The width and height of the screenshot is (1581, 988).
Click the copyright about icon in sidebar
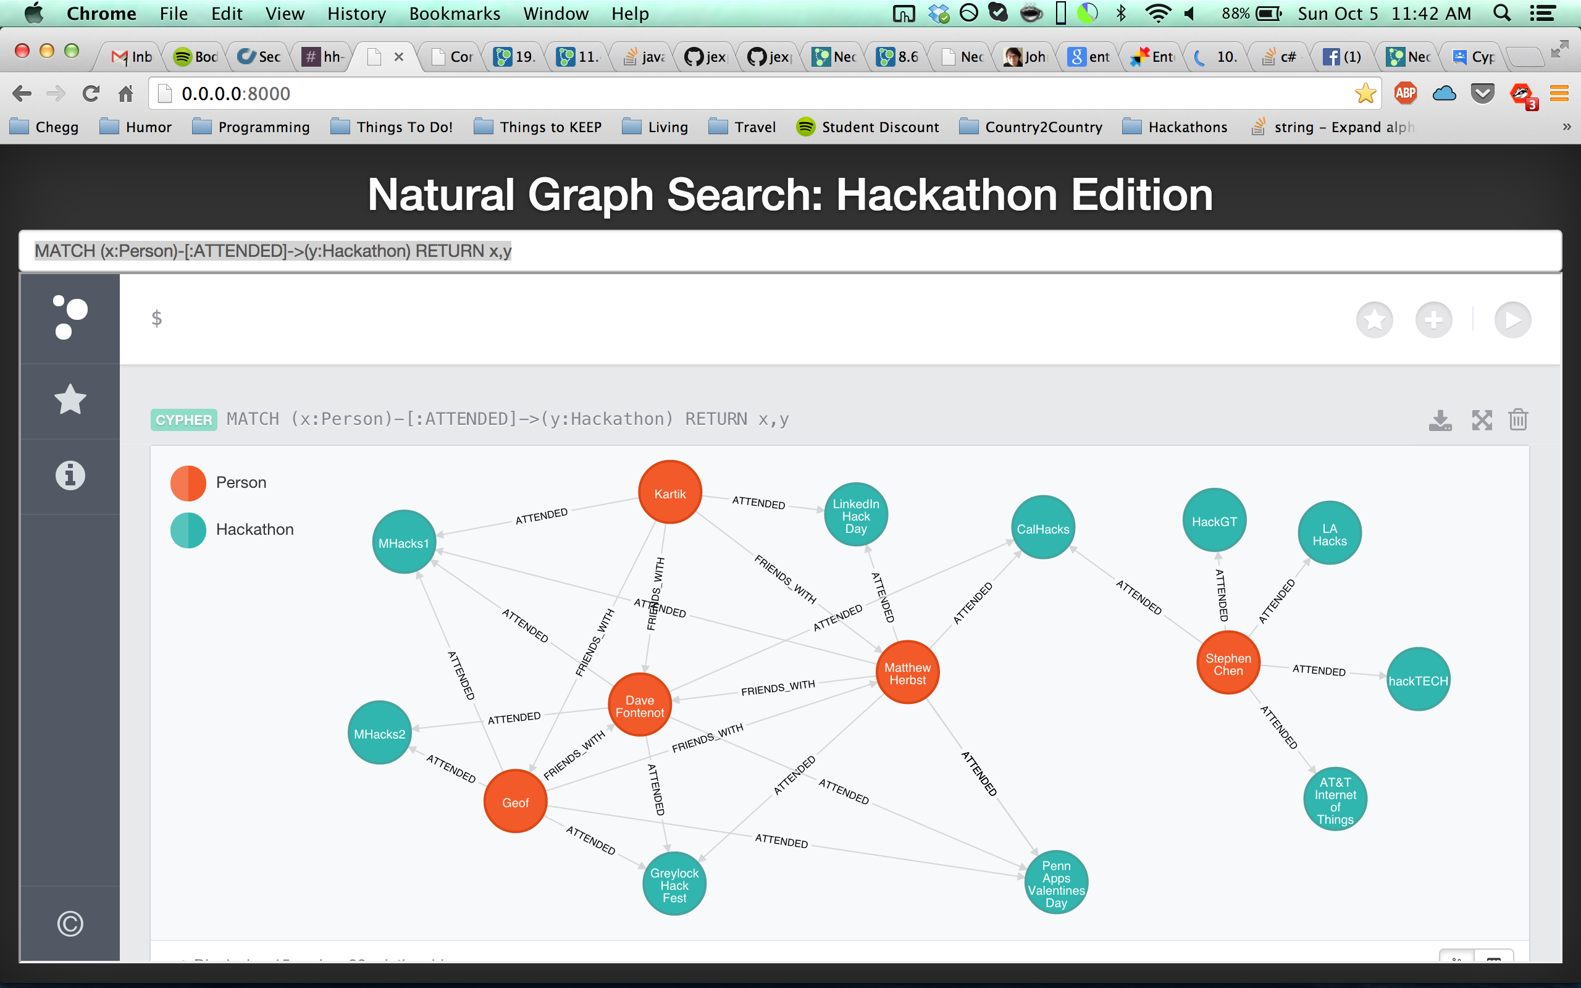[70, 923]
